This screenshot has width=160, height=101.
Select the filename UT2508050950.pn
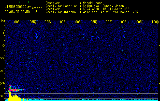point(18,7)
